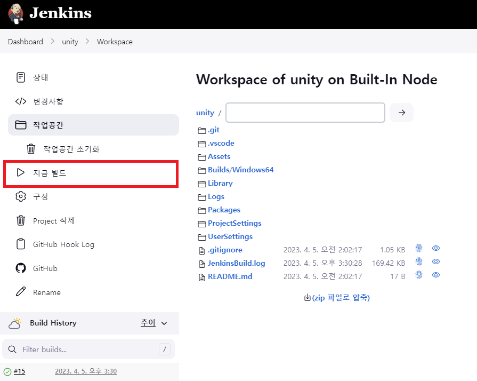477x381 pixels.
Task: View README.md using the eye icon
Action: (x=436, y=275)
